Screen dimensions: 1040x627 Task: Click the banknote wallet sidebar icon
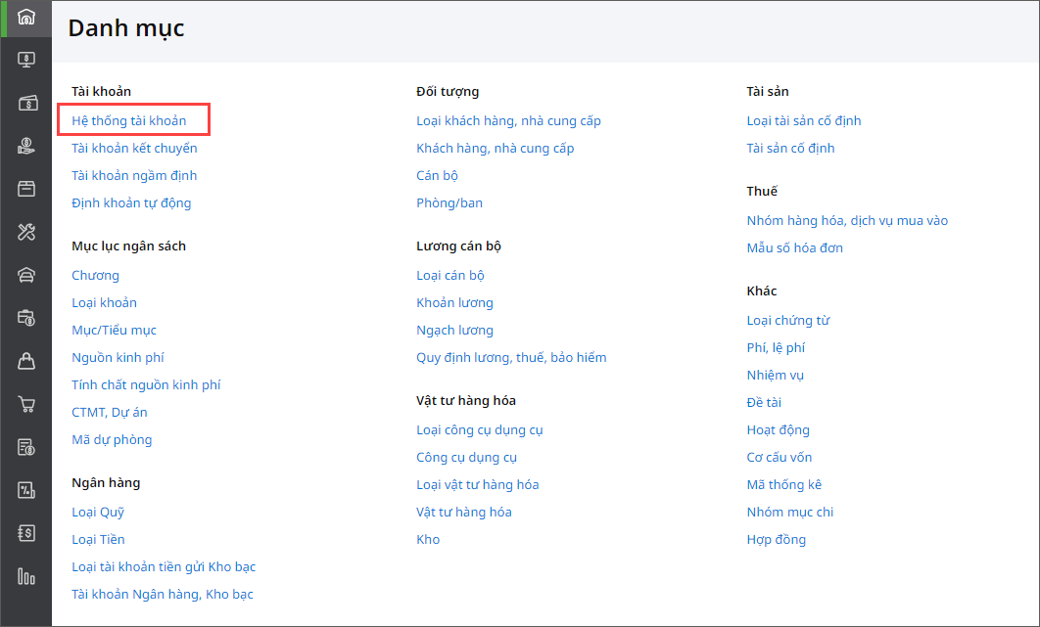(26, 103)
